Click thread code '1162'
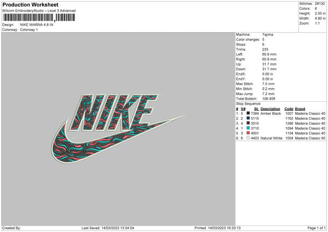 coord(289,119)
